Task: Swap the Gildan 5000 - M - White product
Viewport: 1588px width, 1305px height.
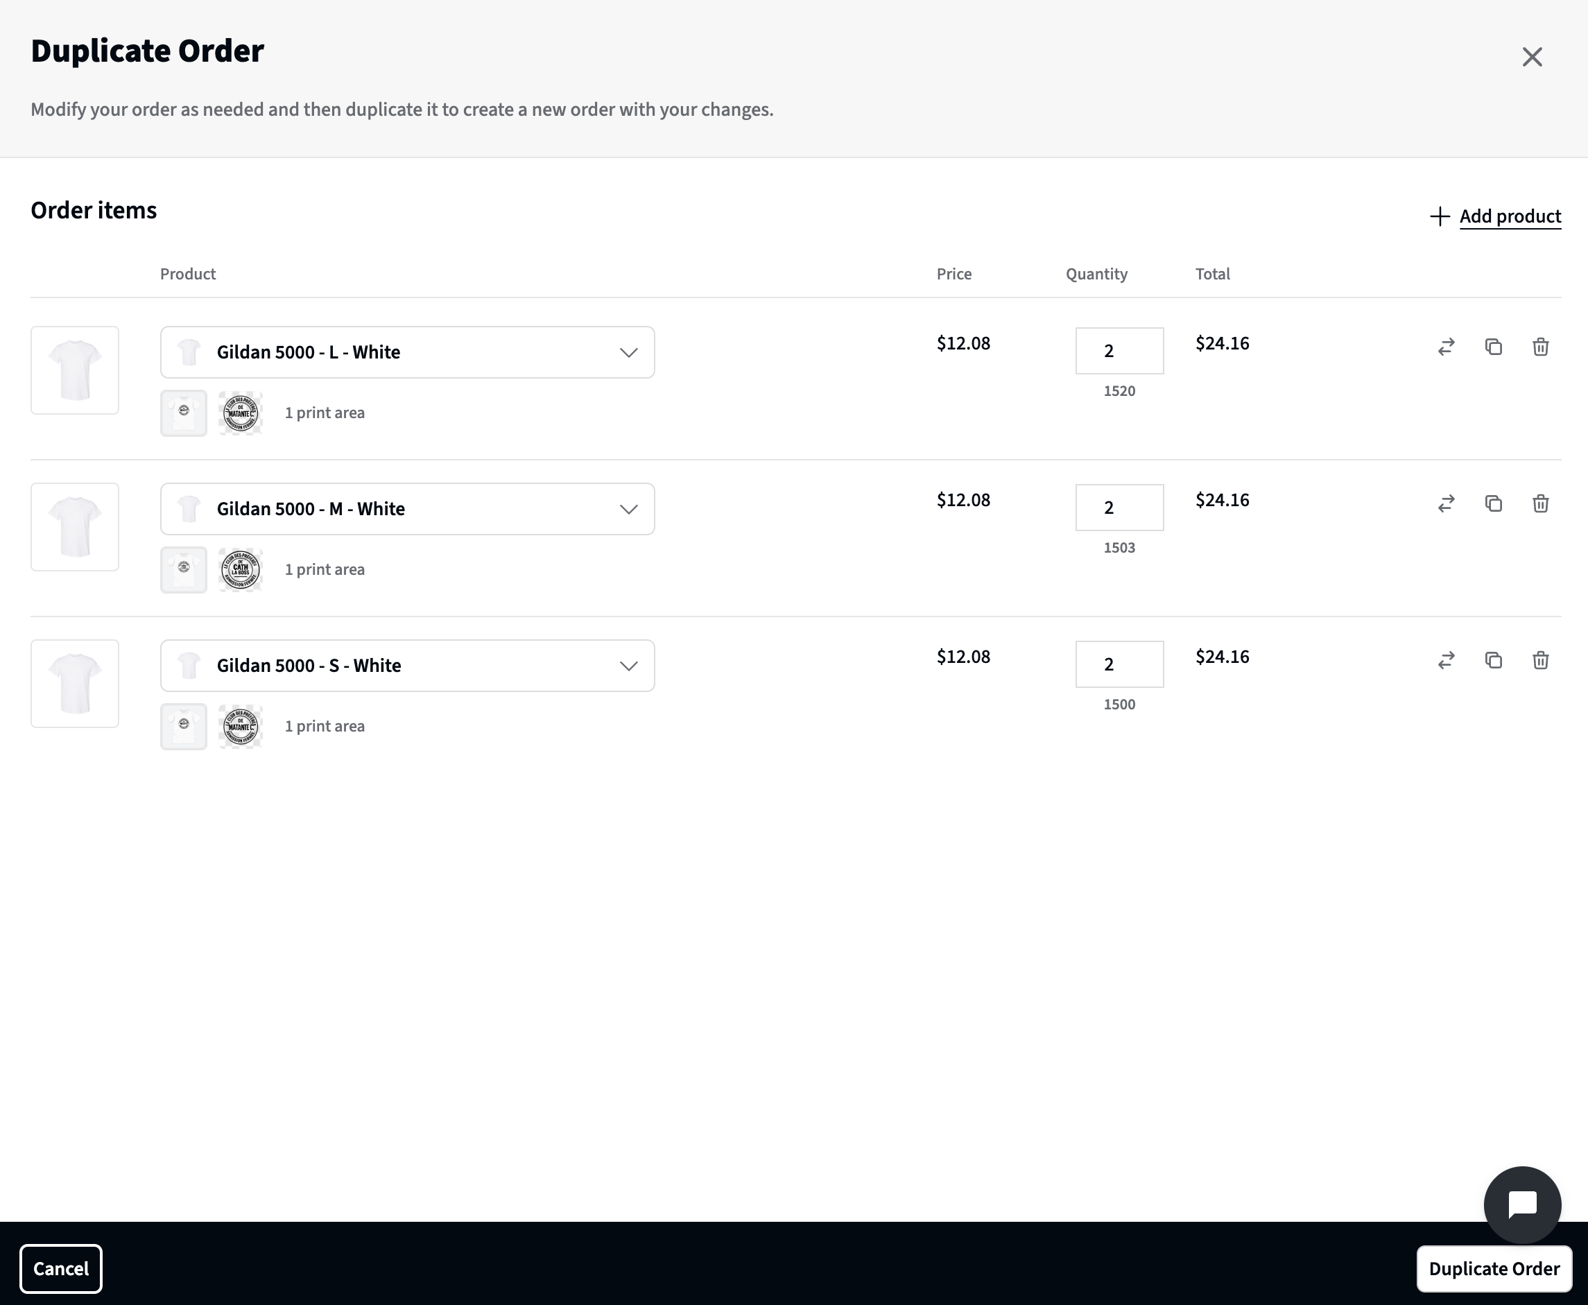Action: (1445, 503)
